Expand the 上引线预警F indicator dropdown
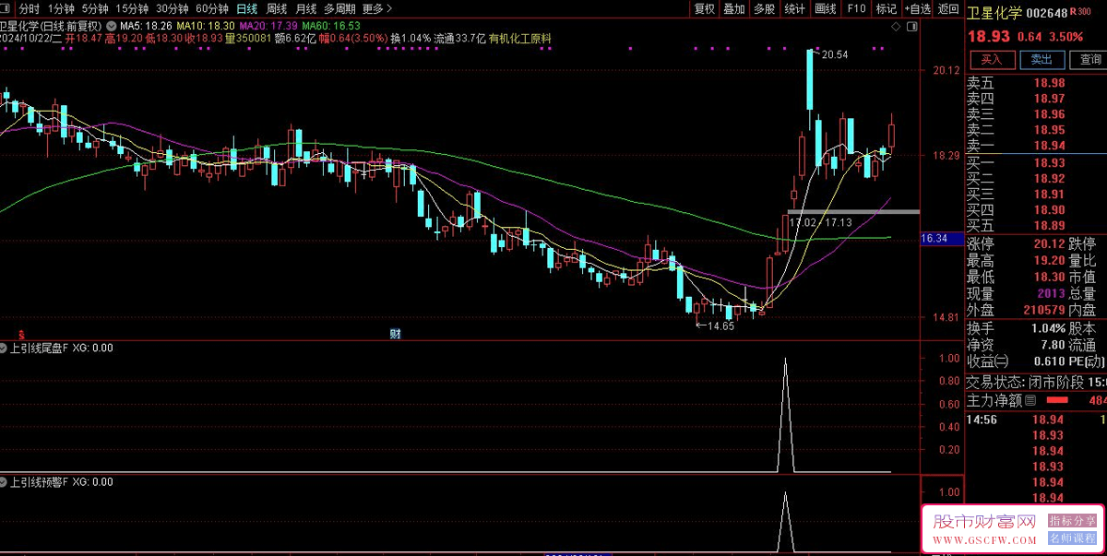Screen dimensions: 1107x556 5,481
